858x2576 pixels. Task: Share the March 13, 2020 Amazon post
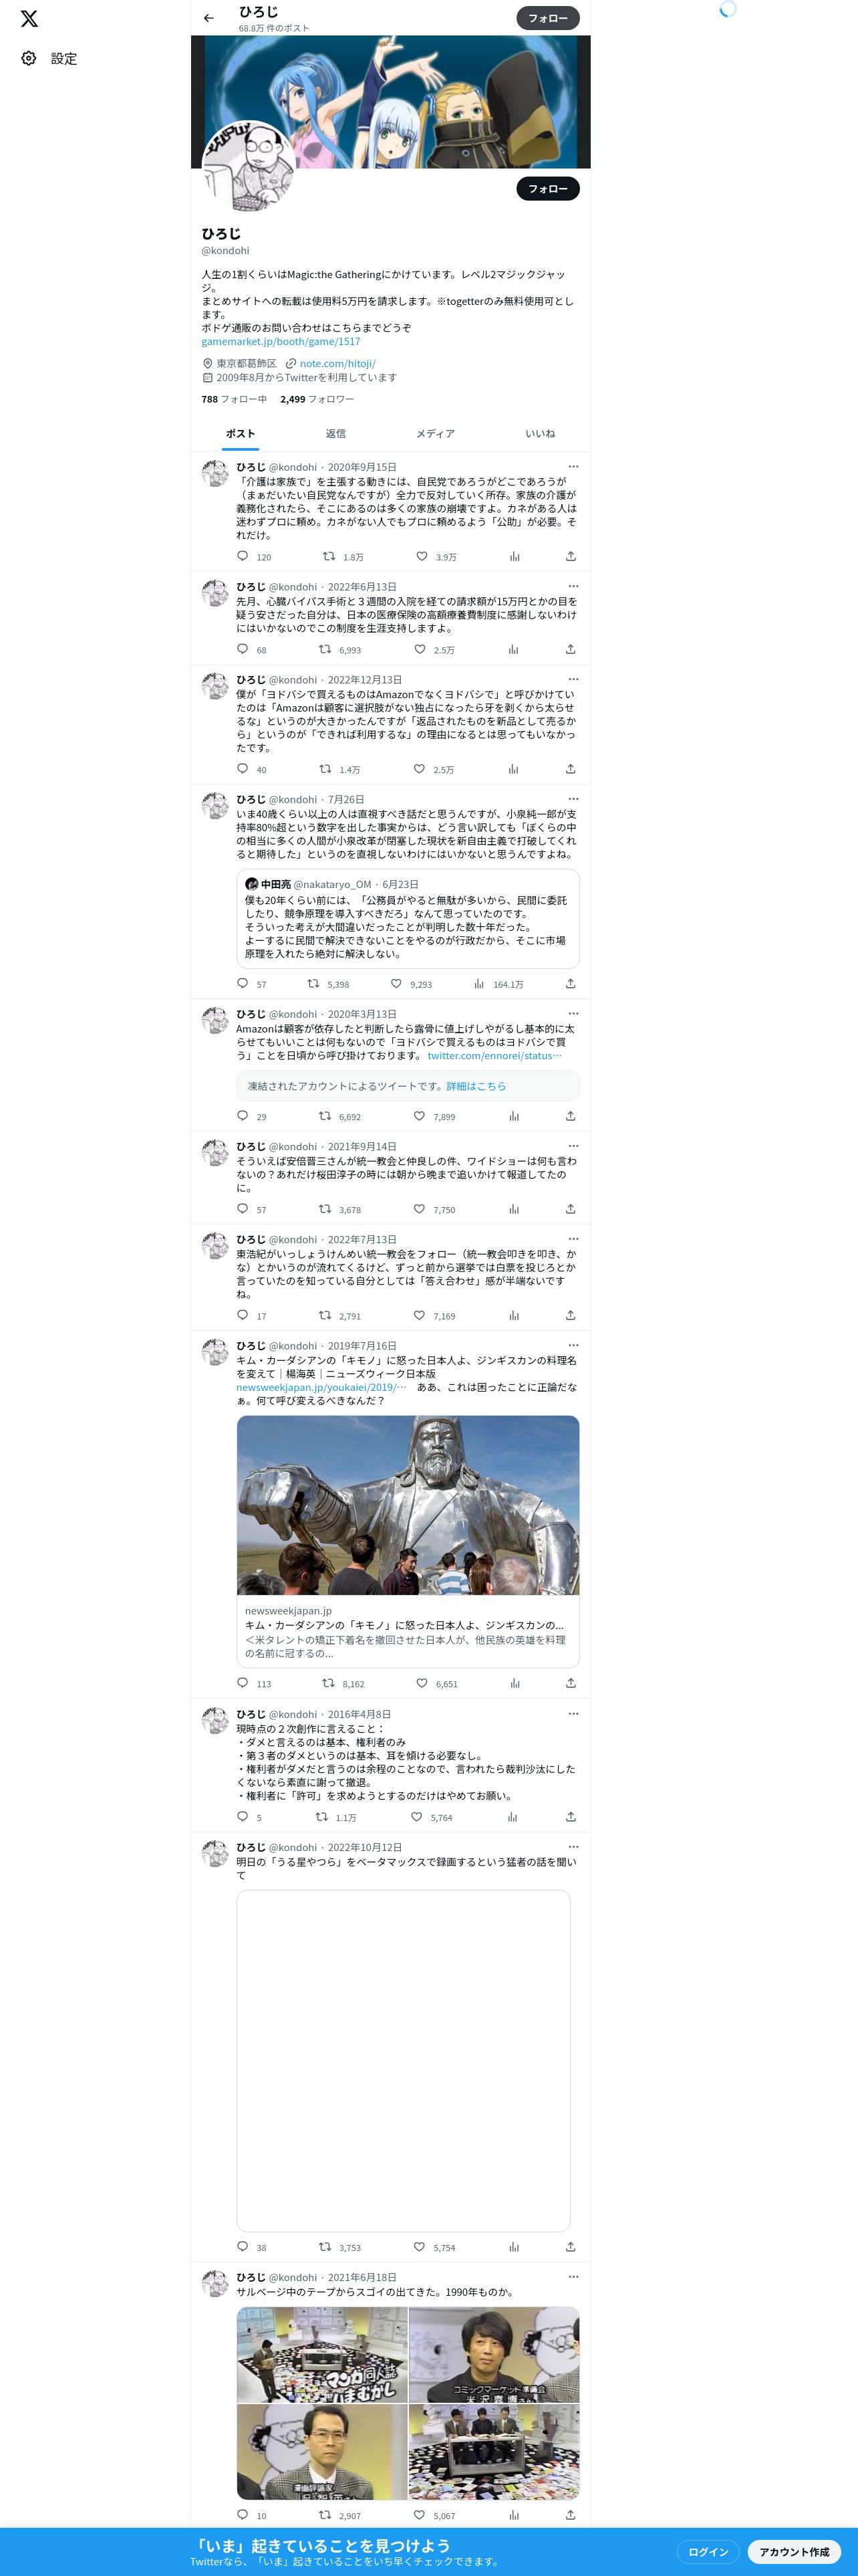(x=571, y=1116)
